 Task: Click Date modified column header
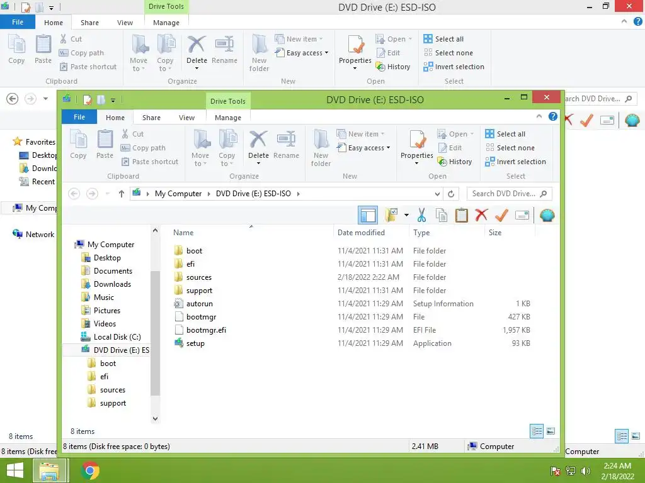[361, 233]
